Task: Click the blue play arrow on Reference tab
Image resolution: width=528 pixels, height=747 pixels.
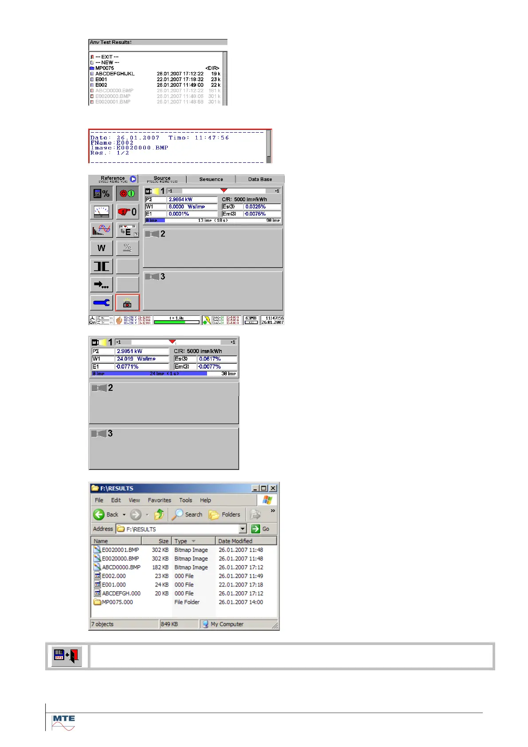Action: [x=133, y=179]
